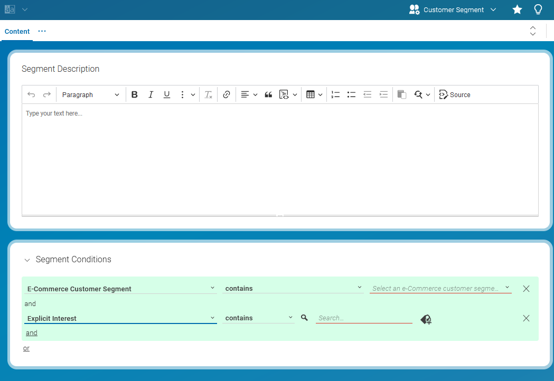The height and width of the screenshot is (381, 554).
Task: Open the favorites star in the header
Action: pos(517,9)
